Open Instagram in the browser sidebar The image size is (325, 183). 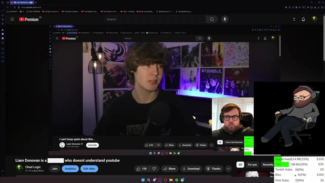tap(3, 42)
